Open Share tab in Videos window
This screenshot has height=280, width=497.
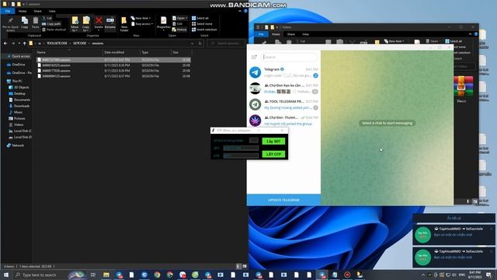coord(290,34)
